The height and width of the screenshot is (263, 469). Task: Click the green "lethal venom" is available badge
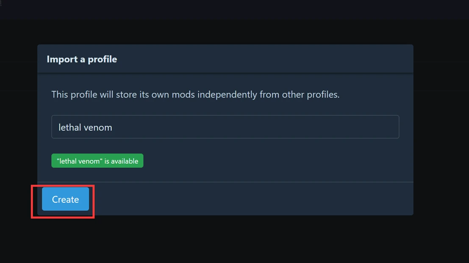click(x=97, y=161)
